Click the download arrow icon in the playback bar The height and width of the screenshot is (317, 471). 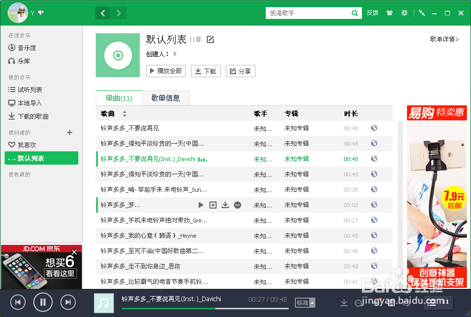click(344, 303)
